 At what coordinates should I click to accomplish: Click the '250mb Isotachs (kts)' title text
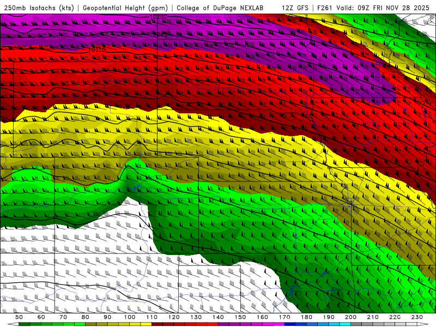(39, 8)
